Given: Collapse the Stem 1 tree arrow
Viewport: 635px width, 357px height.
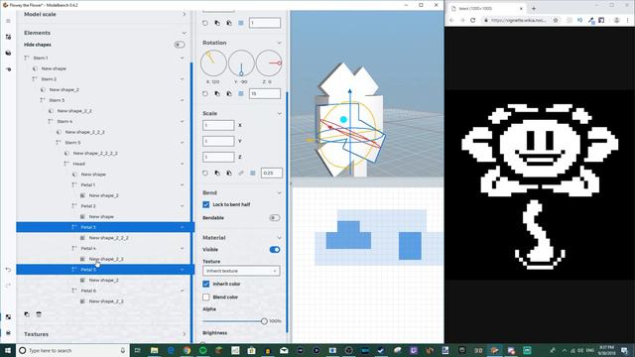Looking at the screenshot, I should click(182, 58).
